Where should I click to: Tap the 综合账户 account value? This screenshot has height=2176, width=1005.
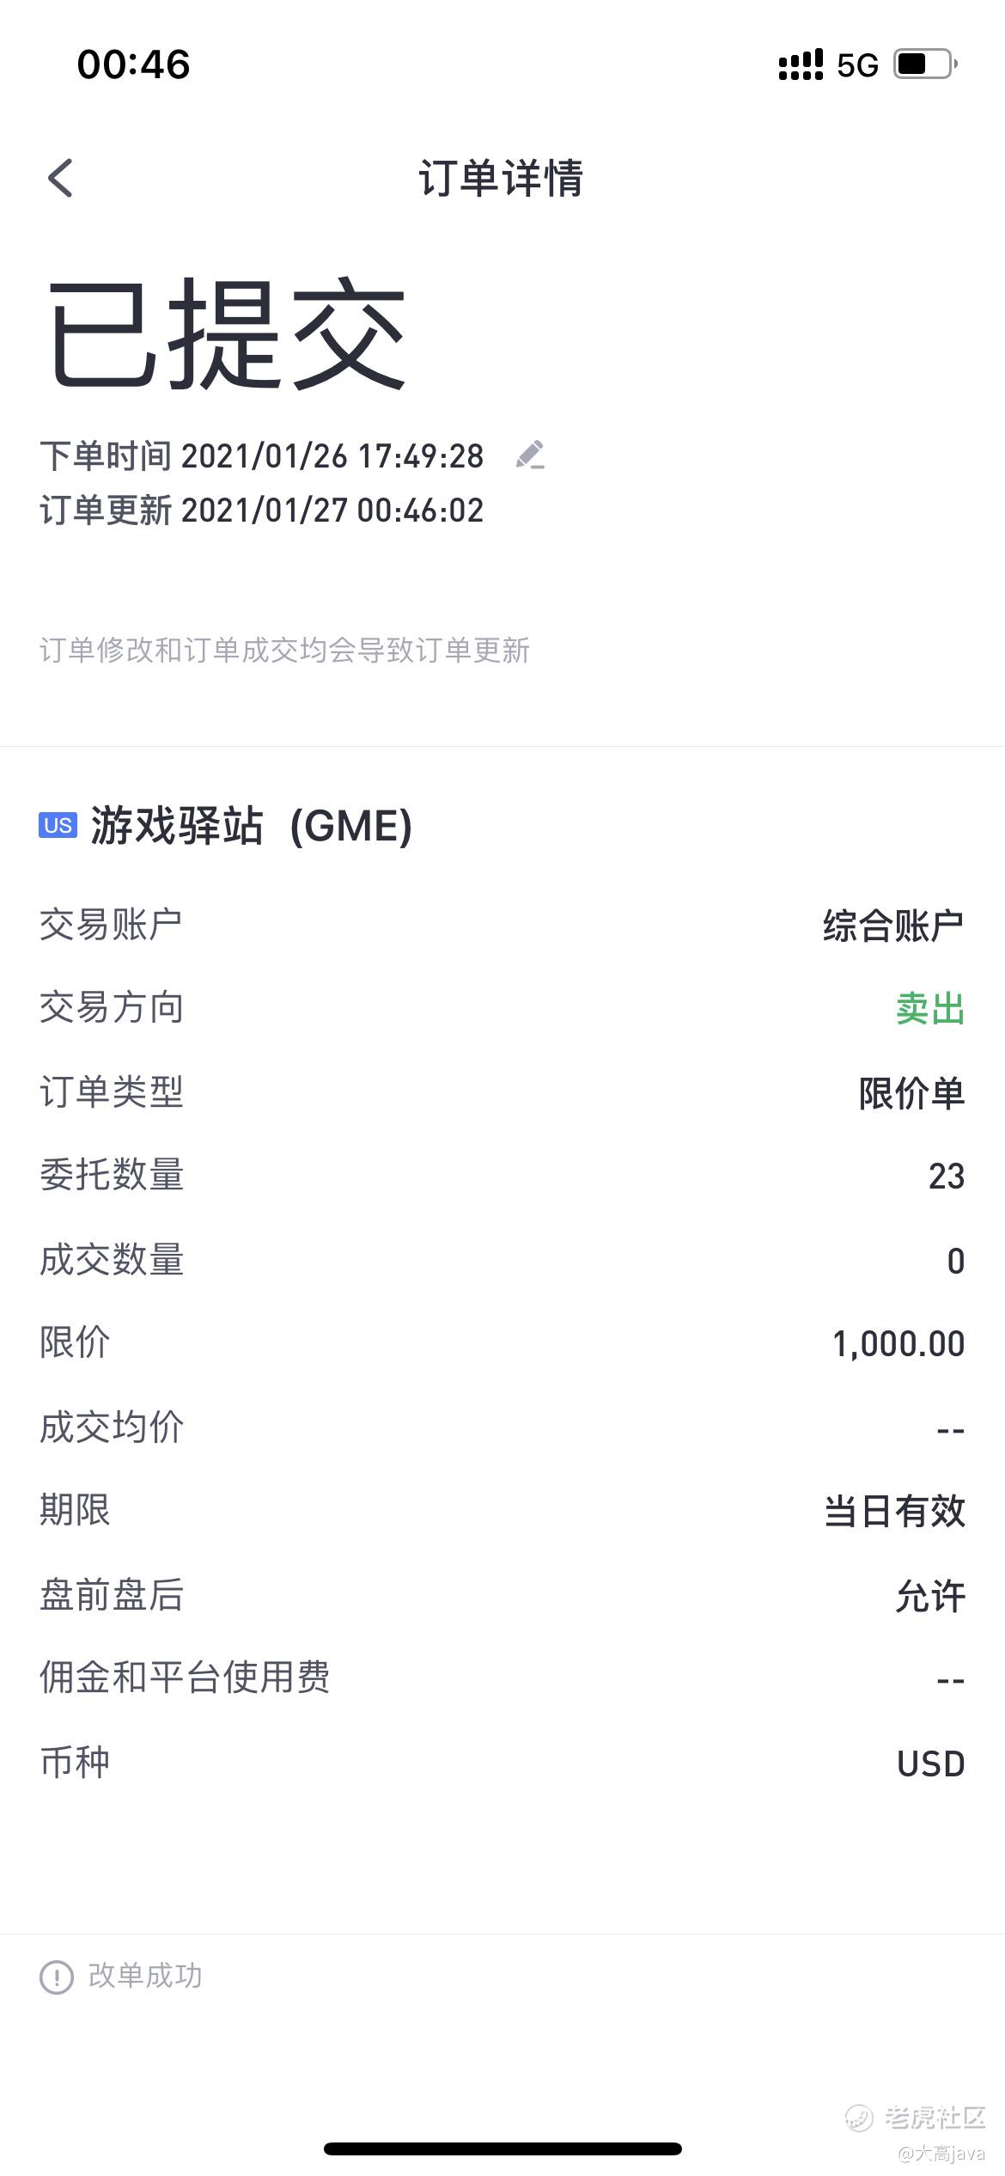pos(892,926)
